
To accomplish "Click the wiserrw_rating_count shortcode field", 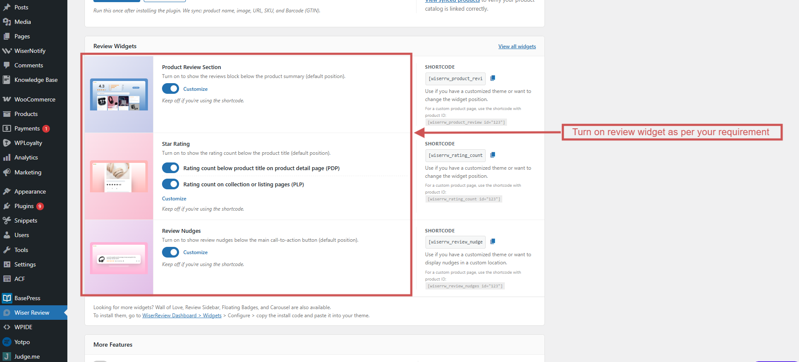I will point(455,155).
